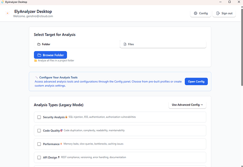This screenshot has height=167, width=243.
Task: Click the welcome email genshro@icloud.com text
Action: (x=40, y=16)
